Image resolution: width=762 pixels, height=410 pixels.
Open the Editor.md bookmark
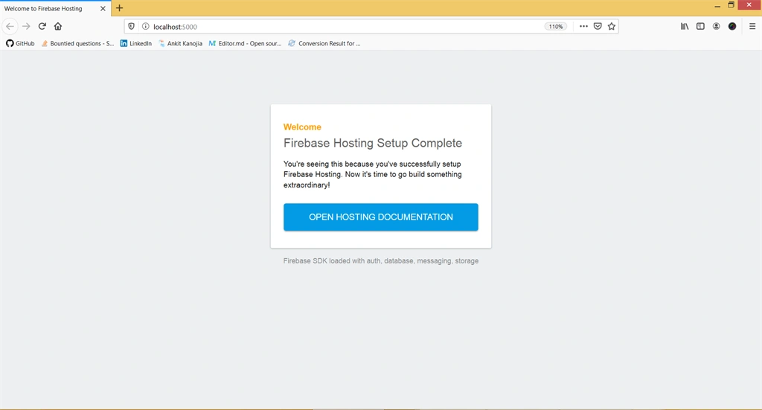point(245,43)
